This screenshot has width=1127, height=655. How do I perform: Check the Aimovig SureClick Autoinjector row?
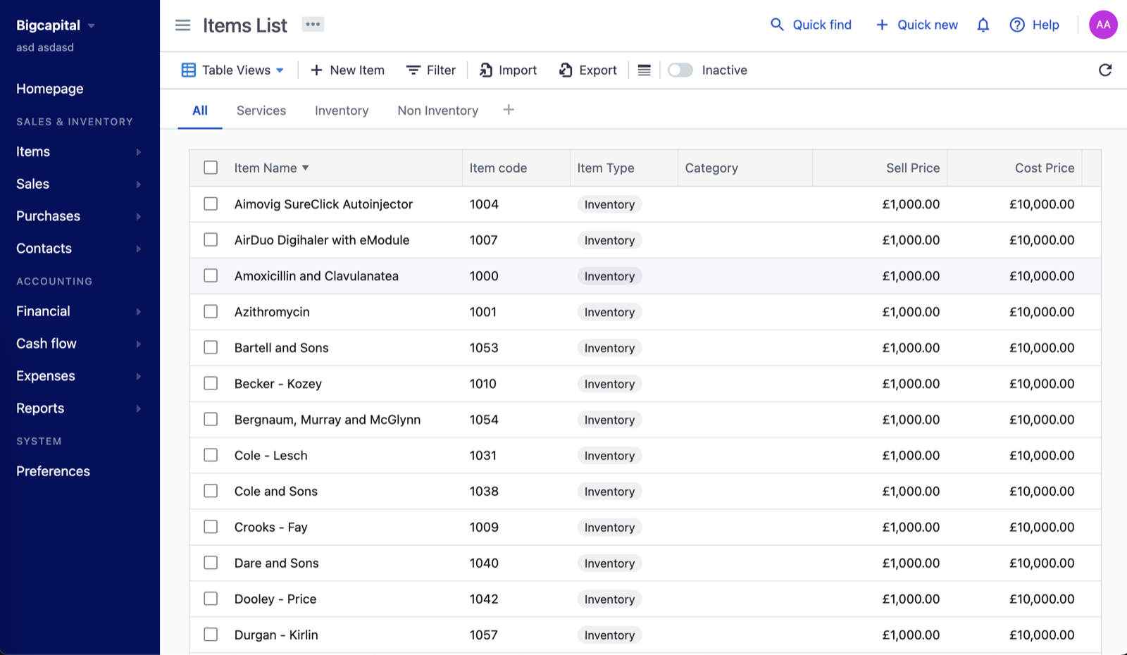[211, 204]
